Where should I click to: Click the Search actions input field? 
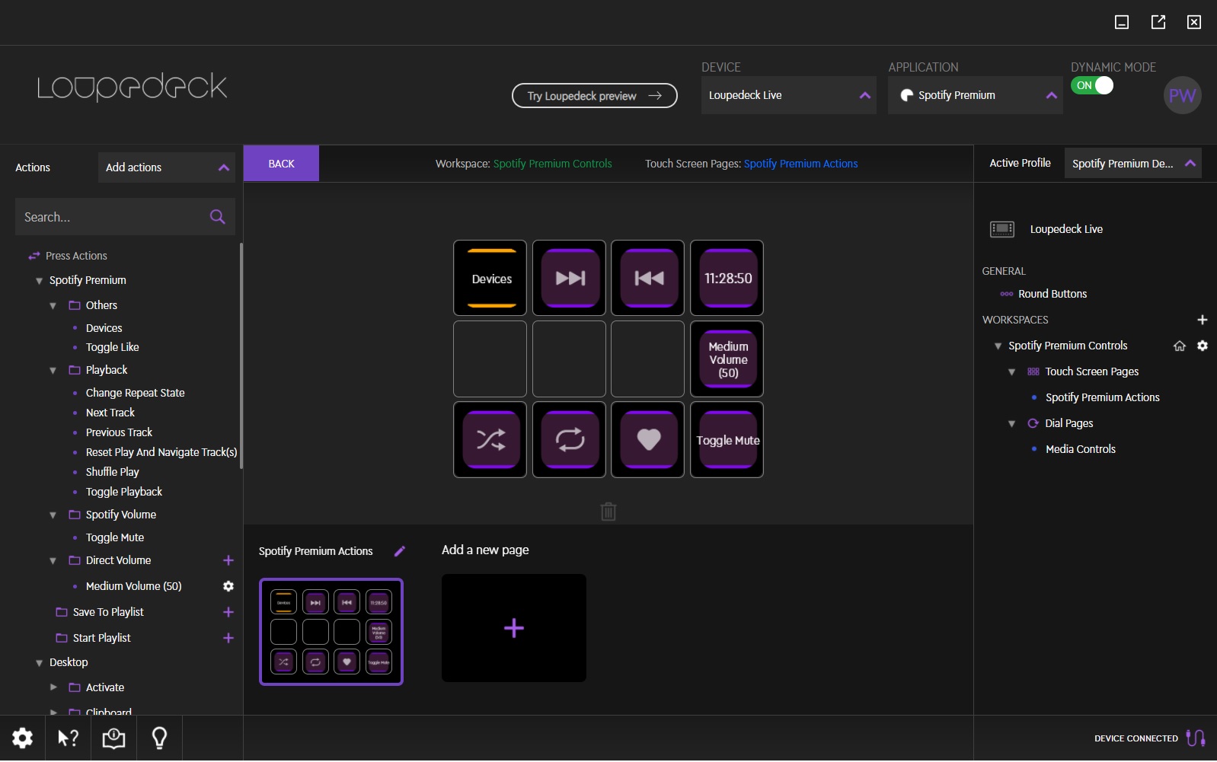click(125, 217)
